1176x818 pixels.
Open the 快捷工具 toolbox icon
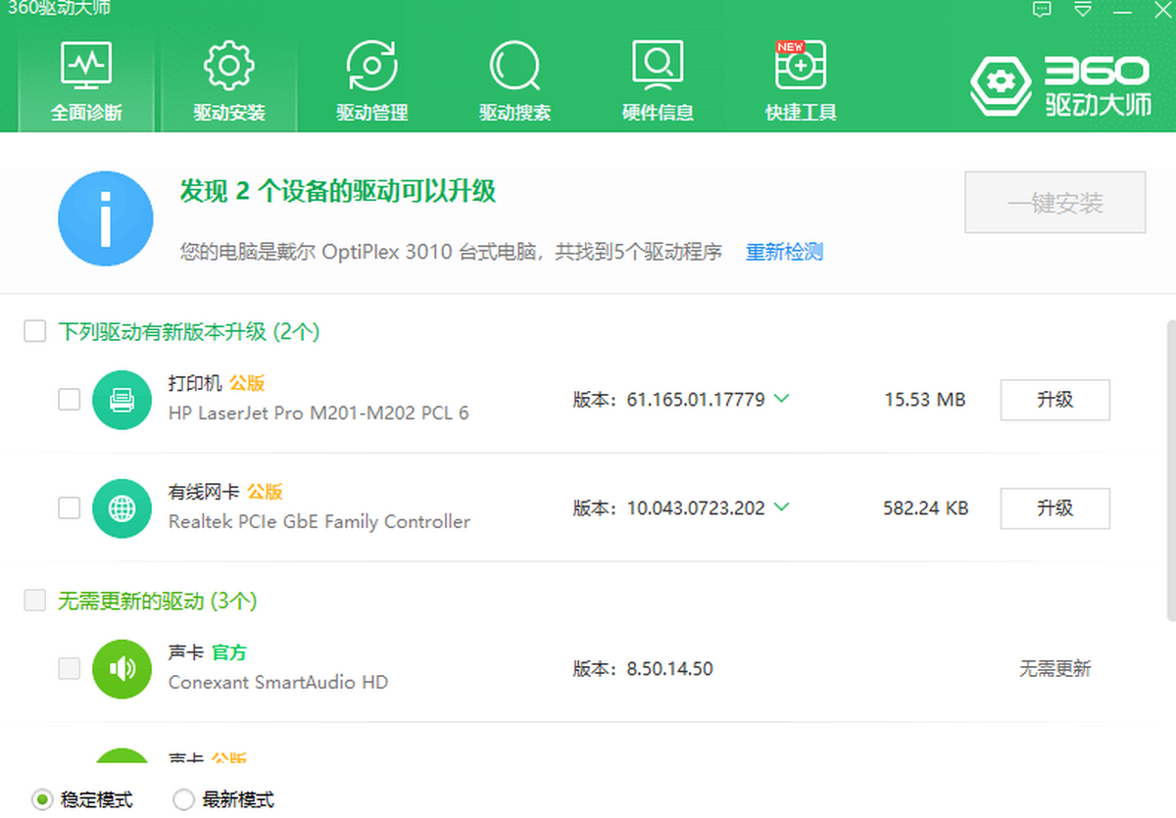click(x=801, y=67)
